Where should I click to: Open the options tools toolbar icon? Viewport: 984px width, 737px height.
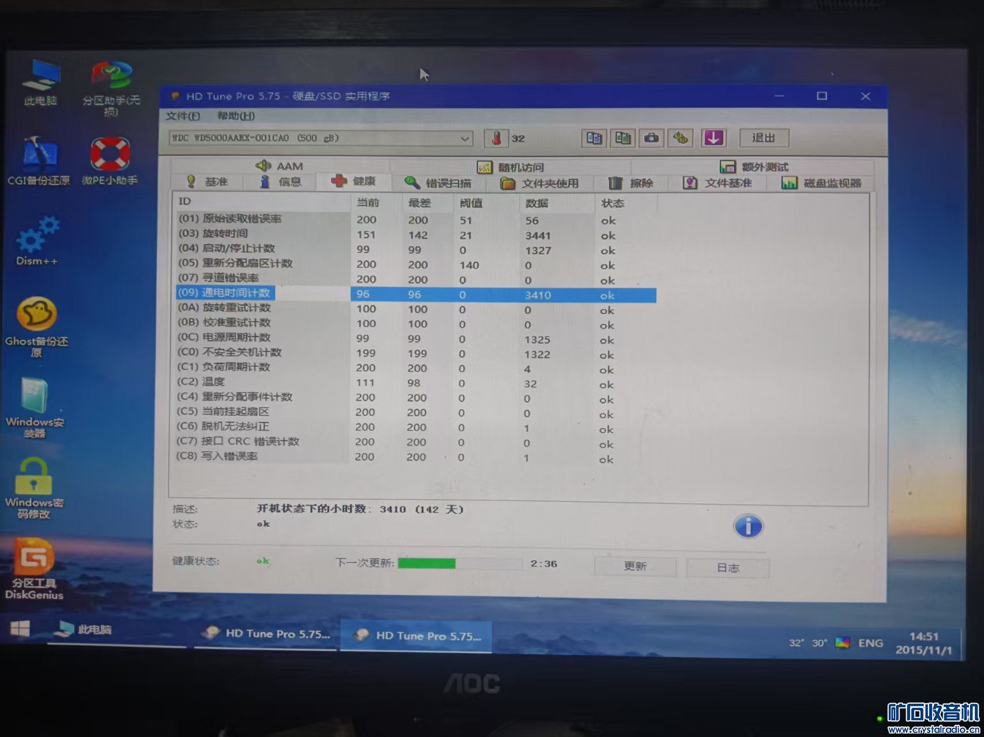(x=681, y=138)
